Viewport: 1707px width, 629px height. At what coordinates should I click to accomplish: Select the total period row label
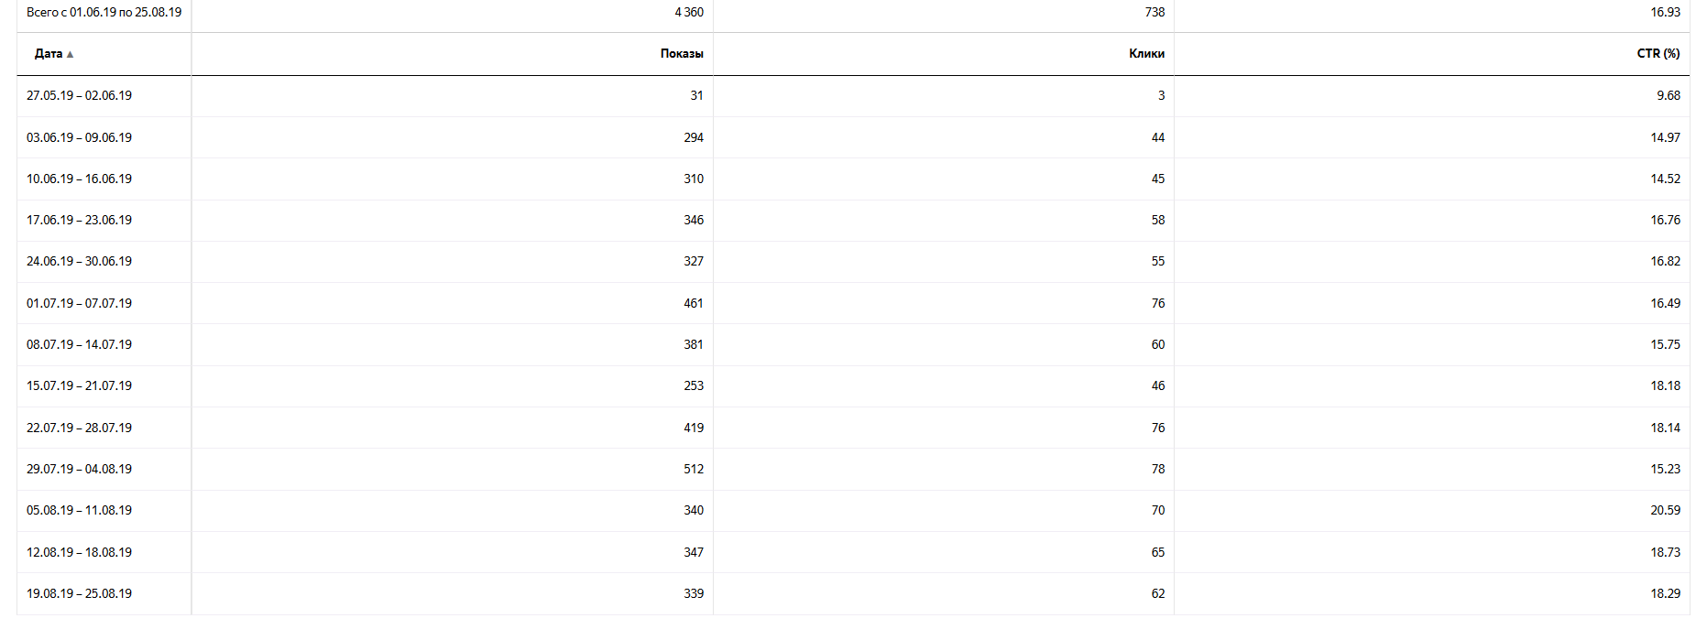click(104, 13)
